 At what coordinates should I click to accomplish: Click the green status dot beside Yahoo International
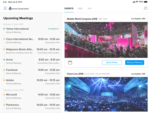(x=4, y=29)
